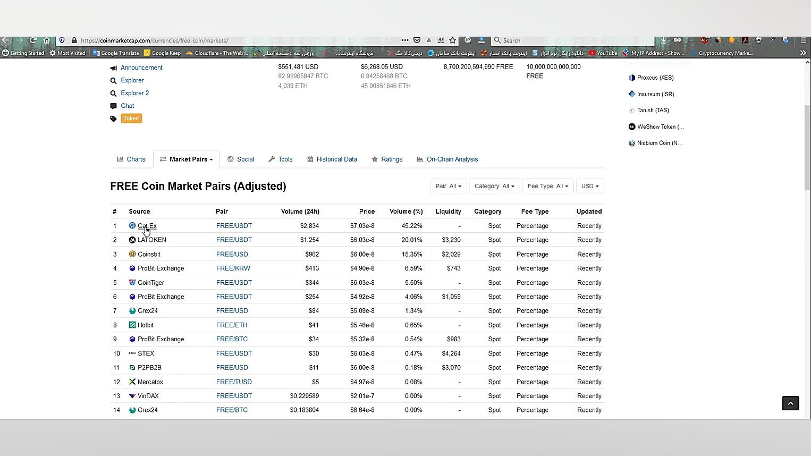811x456 pixels.
Task: Sort table by Volume (24h) header
Action: [300, 212]
